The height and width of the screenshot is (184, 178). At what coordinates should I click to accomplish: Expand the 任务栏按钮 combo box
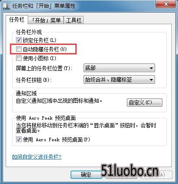[119, 79]
